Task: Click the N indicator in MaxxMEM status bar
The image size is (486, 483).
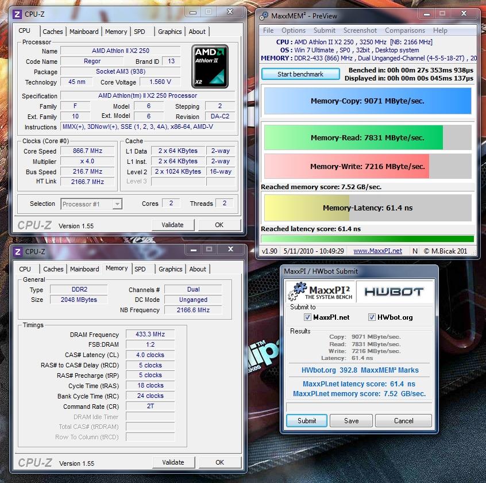Action: [x=415, y=251]
